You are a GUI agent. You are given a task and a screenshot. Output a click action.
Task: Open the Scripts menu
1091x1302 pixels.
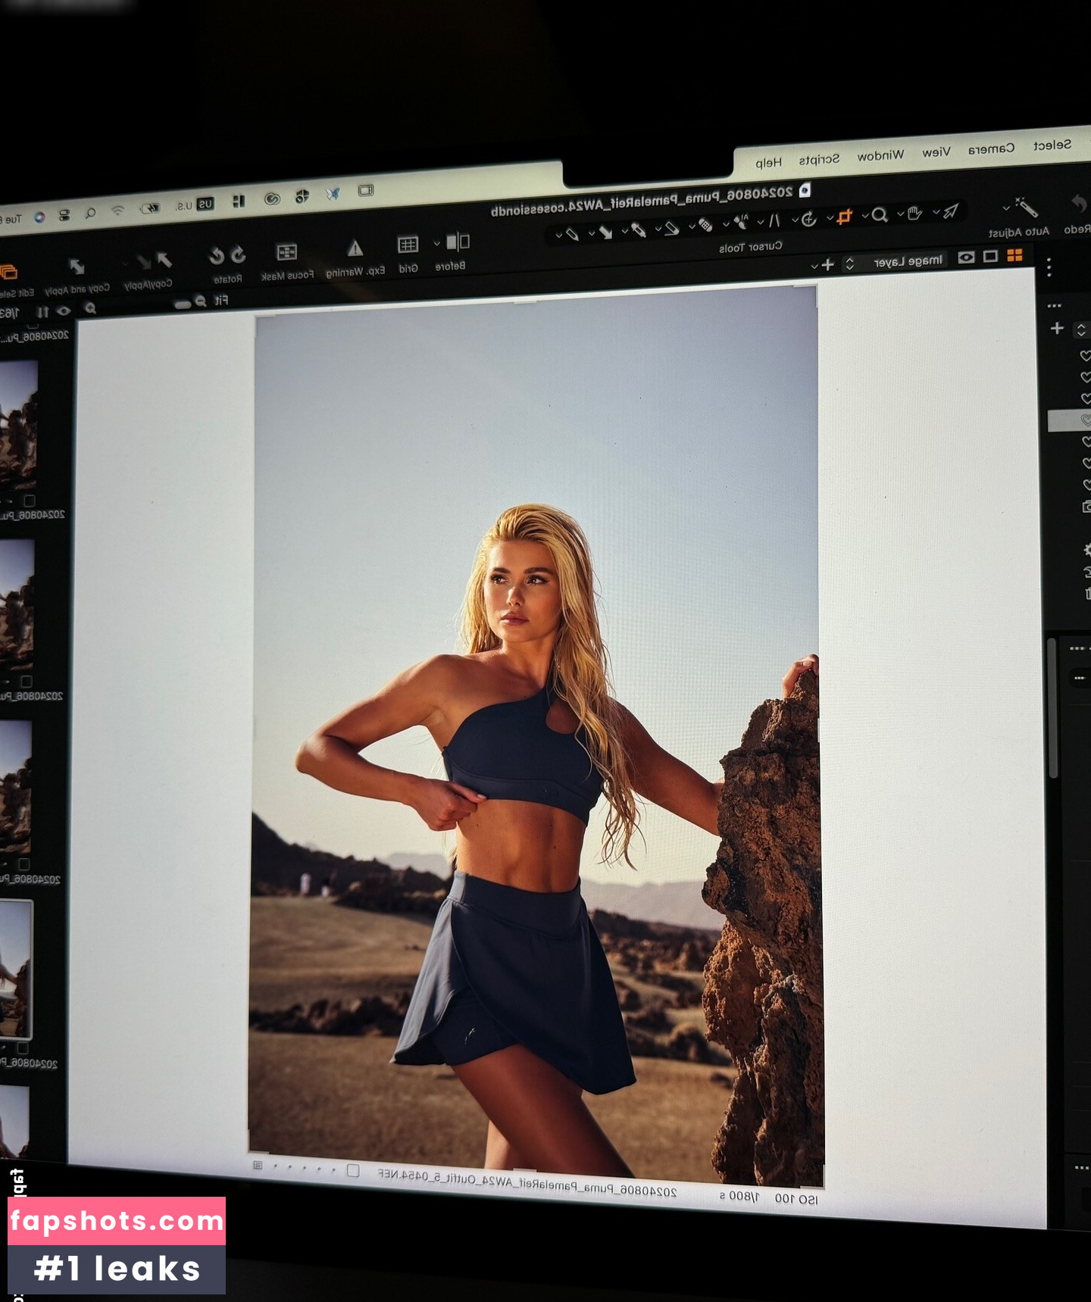coord(819,160)
